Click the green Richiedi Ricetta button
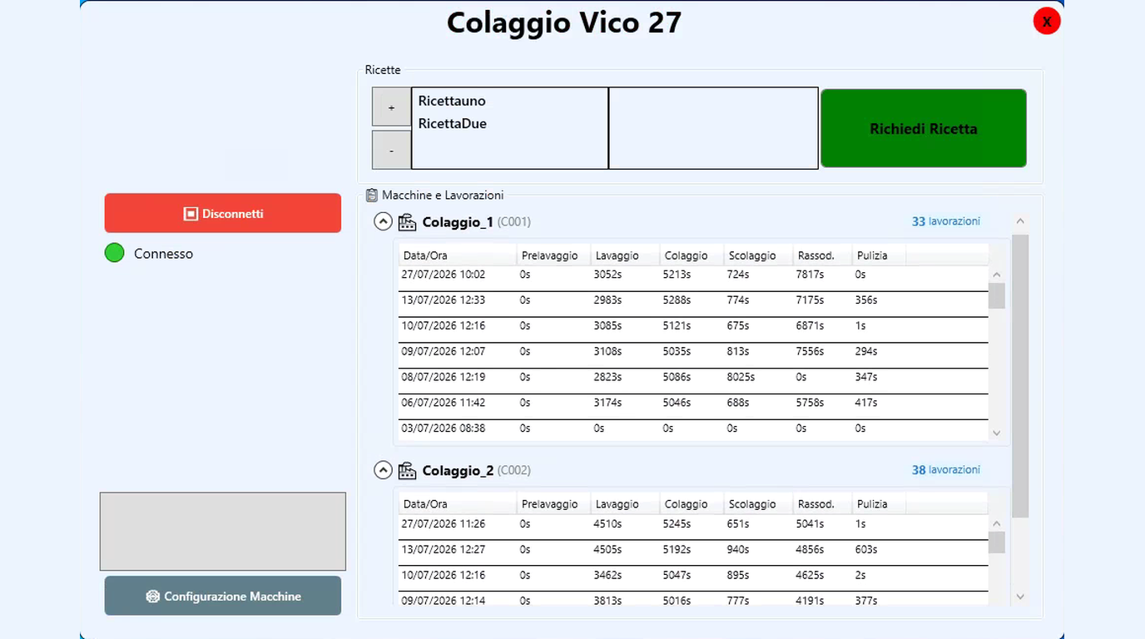The image size is (1145, 639). coord(924,129)
